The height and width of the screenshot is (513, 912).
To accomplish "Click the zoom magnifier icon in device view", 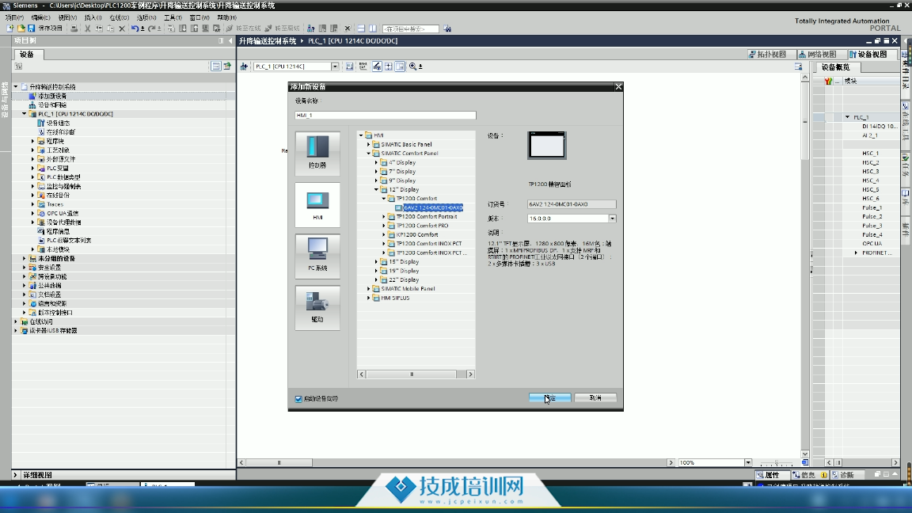I will click(413, 66).
